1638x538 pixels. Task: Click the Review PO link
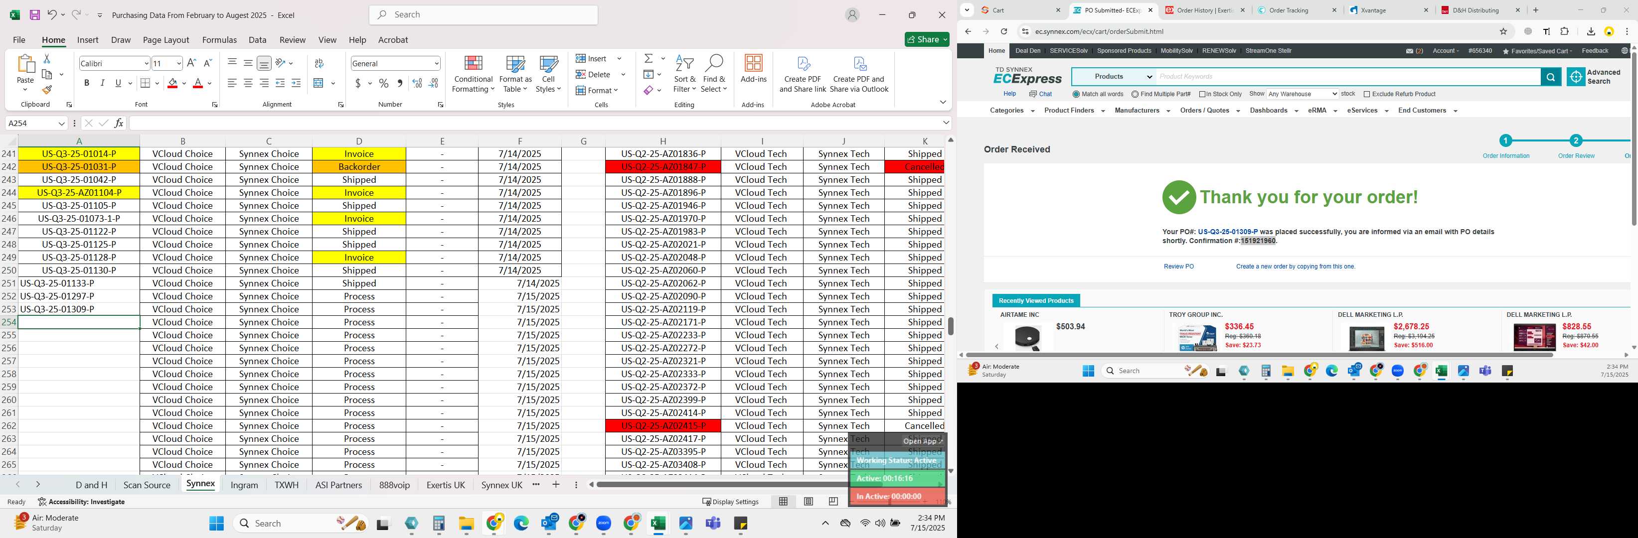1178,267
